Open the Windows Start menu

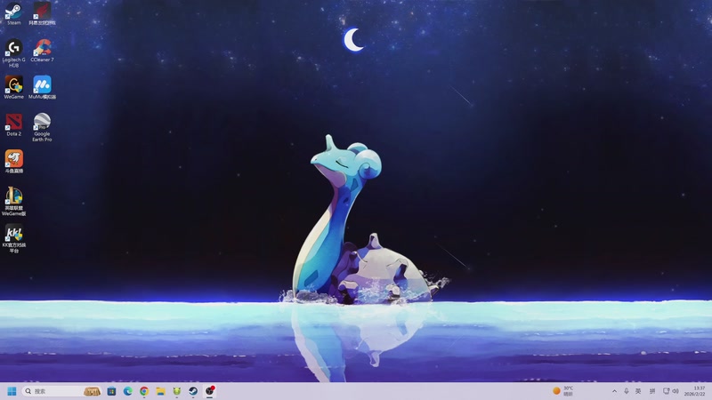(x=12, y=391)
